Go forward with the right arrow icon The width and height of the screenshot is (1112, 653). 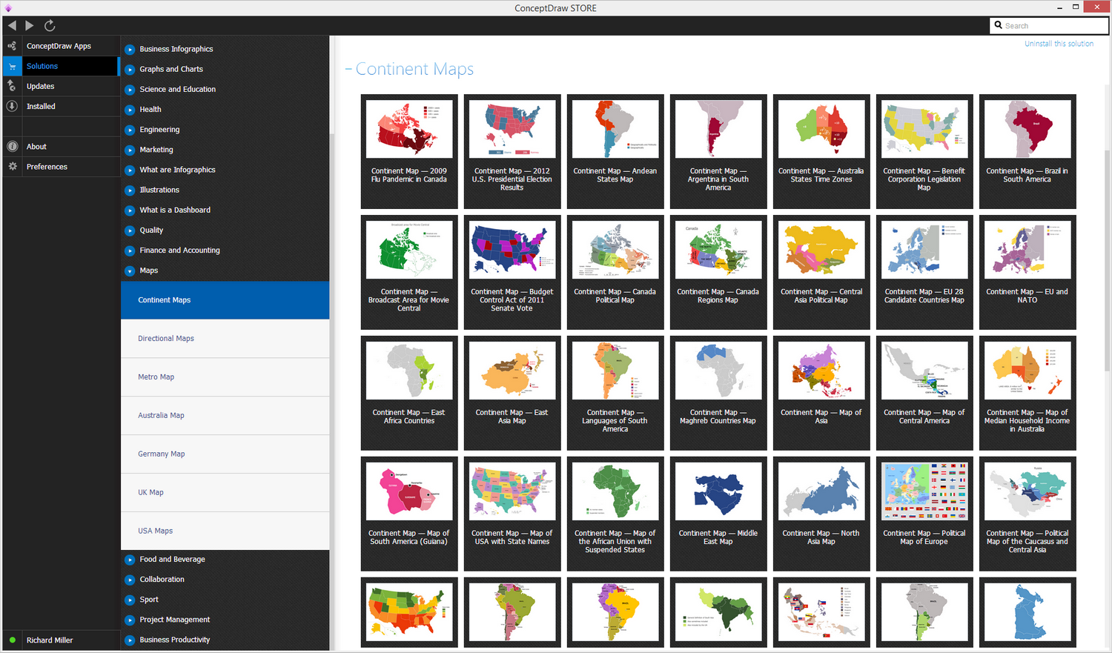pos(30,25)
